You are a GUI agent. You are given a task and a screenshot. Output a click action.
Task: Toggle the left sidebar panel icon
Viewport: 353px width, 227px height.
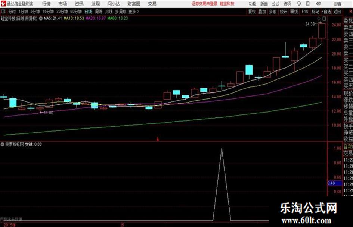[x=3, y=12]
